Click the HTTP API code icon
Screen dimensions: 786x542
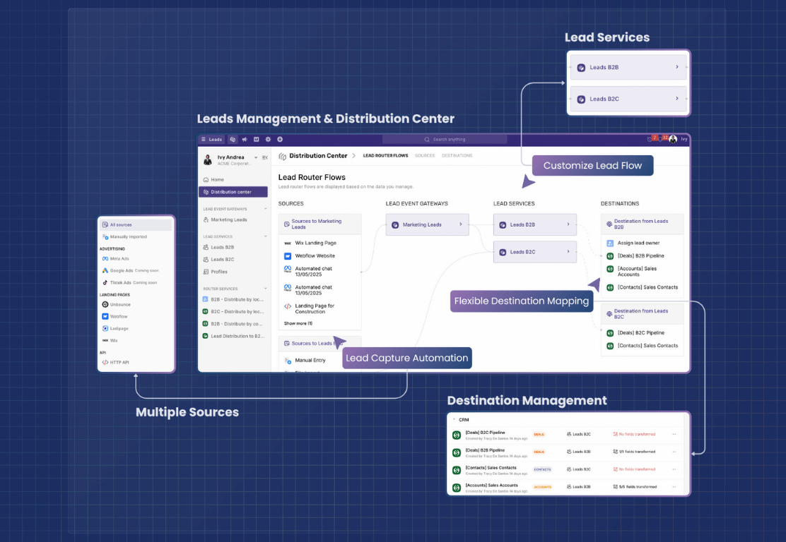click(x=105, y=363)
